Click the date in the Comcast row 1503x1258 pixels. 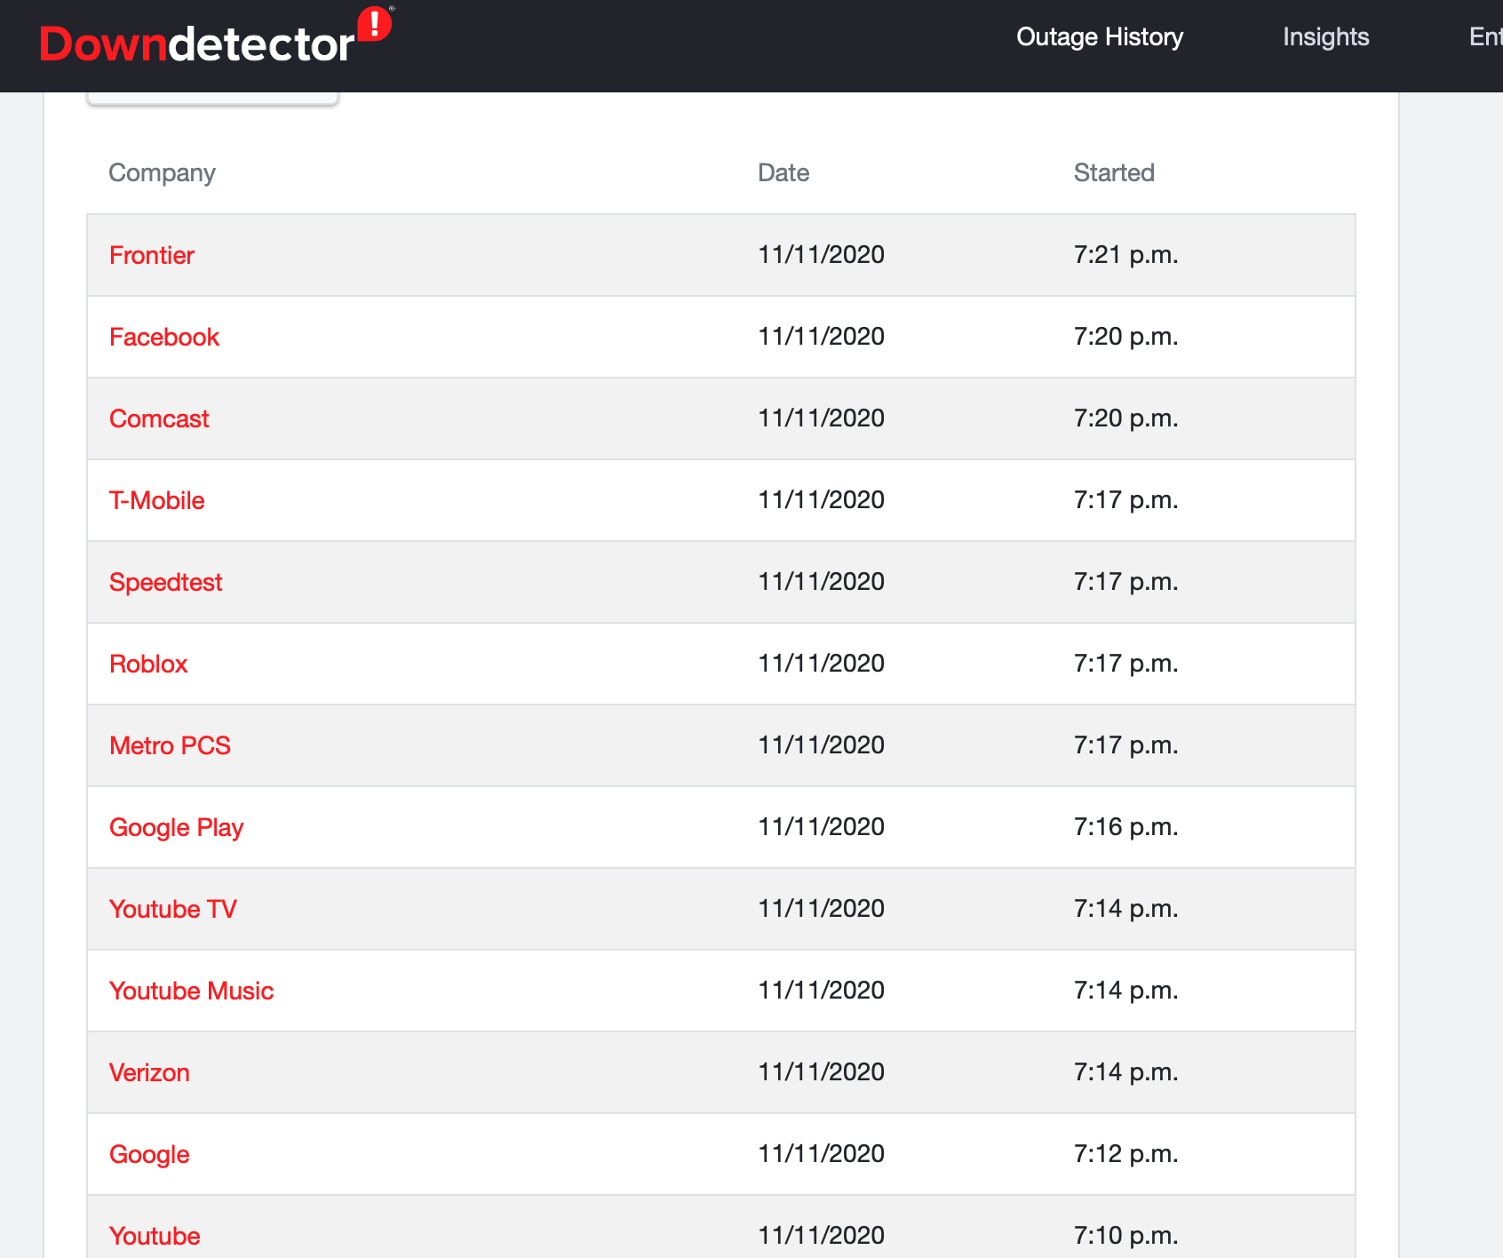821,418
